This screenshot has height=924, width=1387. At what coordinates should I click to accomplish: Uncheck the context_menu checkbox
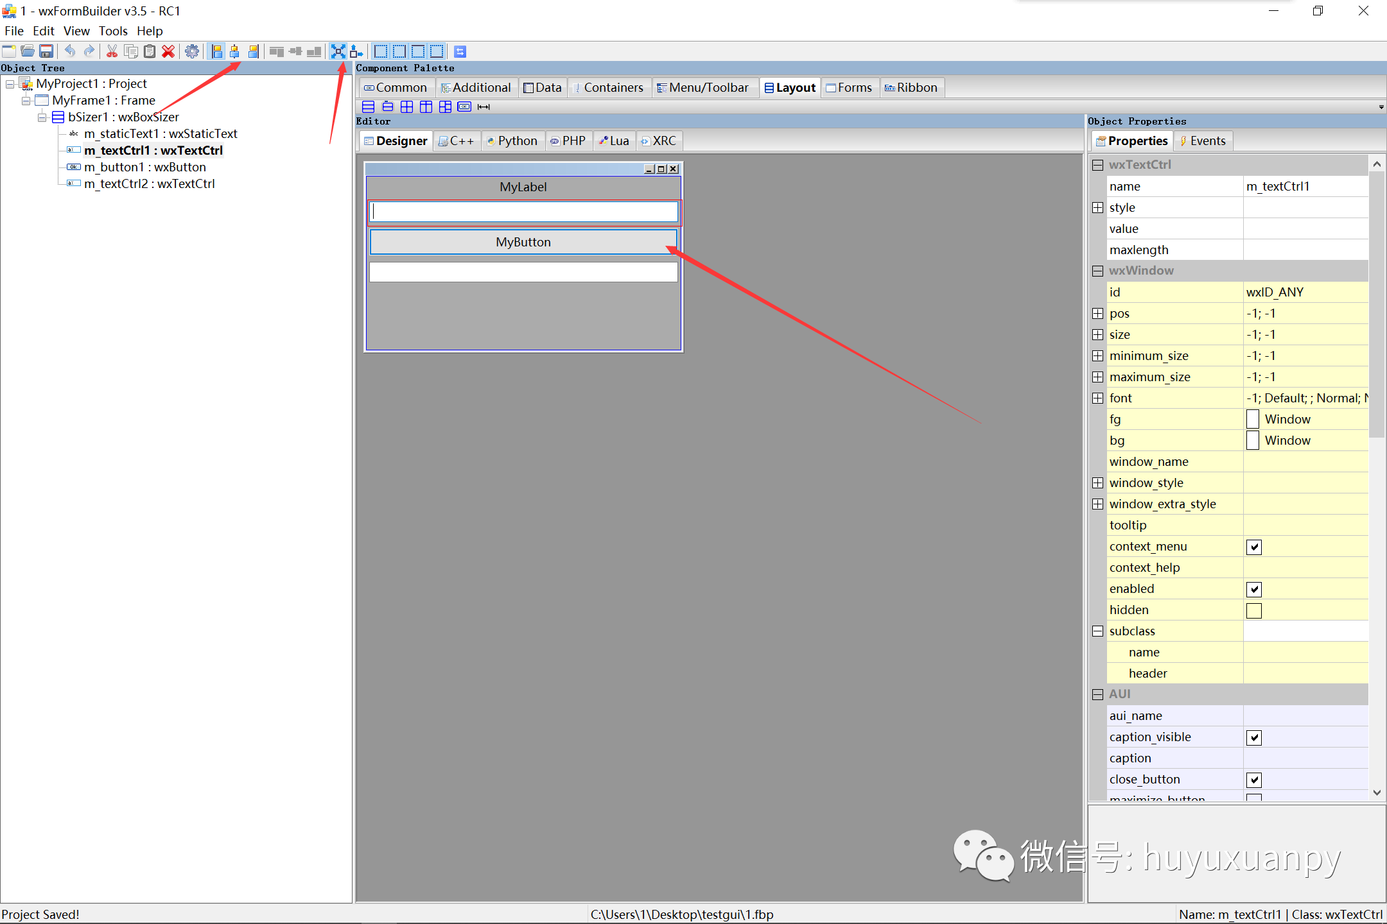pos(1253,547)
